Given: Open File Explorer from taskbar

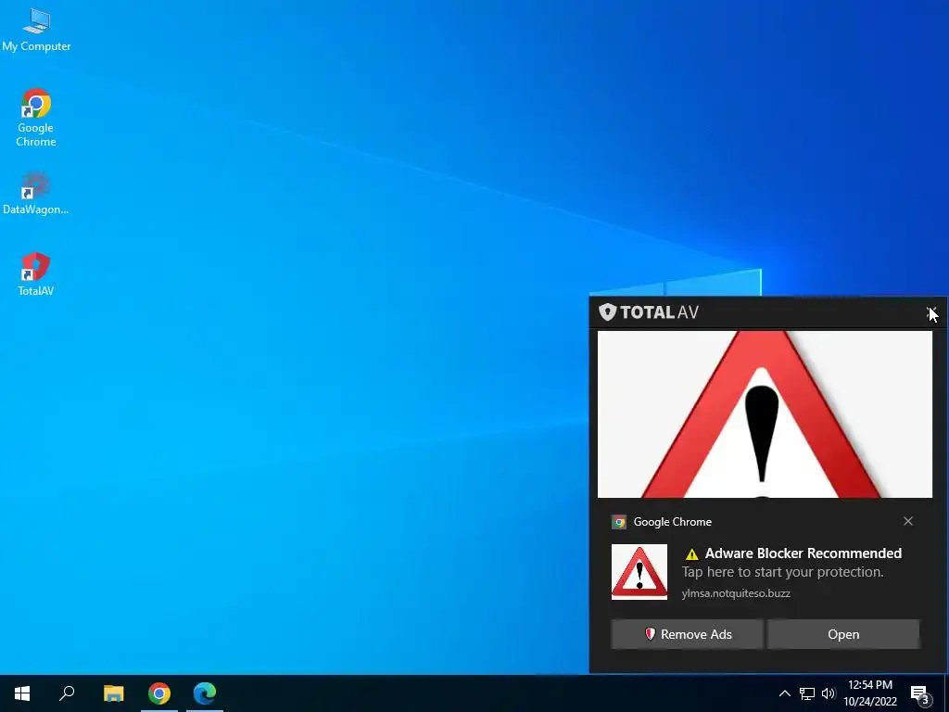Looking at the screenshot, I should 113,693.
